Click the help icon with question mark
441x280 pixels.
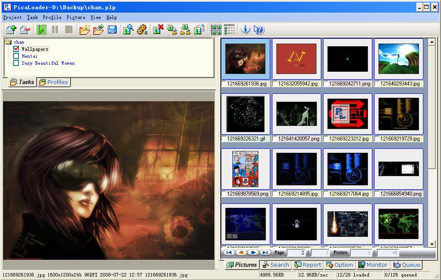coord(259,29)
